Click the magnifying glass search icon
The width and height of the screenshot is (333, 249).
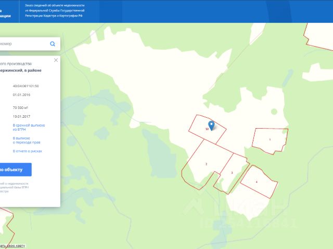point(53,44)
